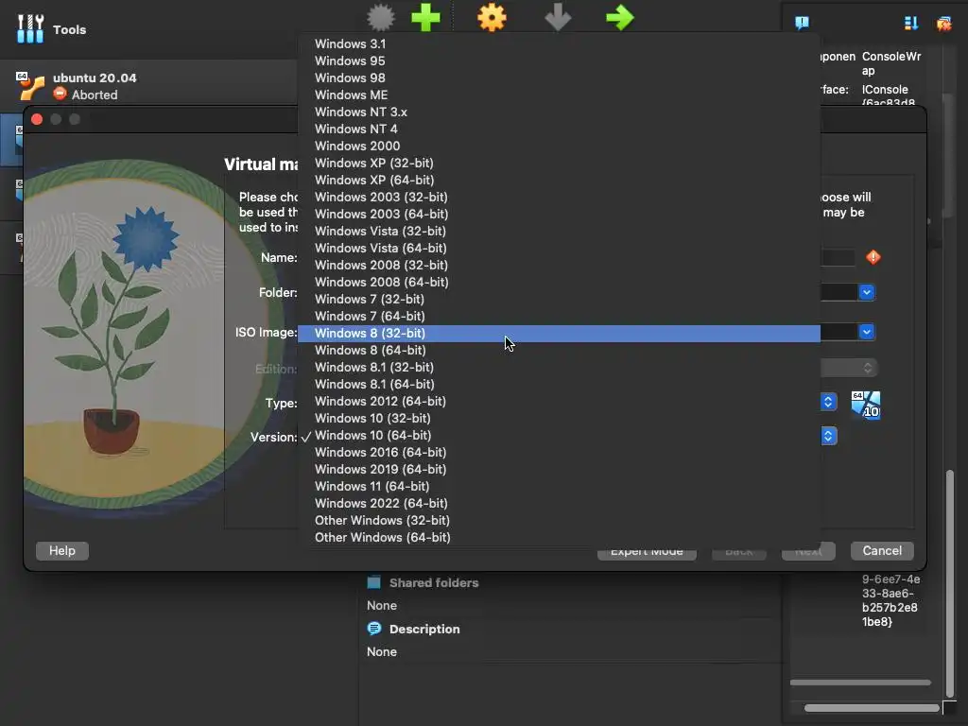Select the ubuntu 20.04 Aborted VM
This screenshot has width=968, height=726.
[148, 86]
